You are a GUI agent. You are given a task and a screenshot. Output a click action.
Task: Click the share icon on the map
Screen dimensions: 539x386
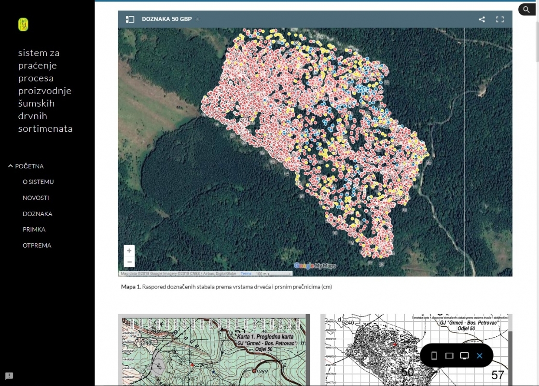click(x=482, y=19)
